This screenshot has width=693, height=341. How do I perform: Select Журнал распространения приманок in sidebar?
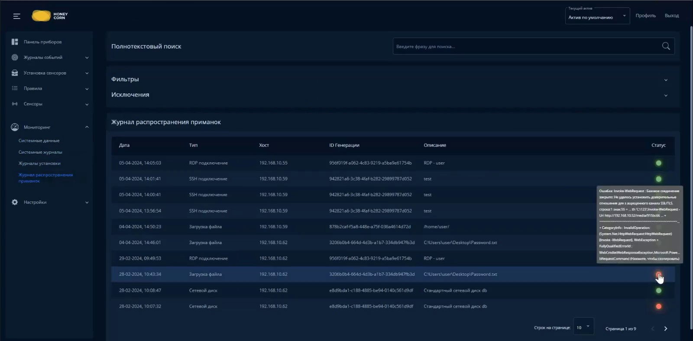coord(45,178)
